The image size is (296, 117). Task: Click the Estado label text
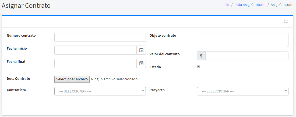tap(155, 67)
